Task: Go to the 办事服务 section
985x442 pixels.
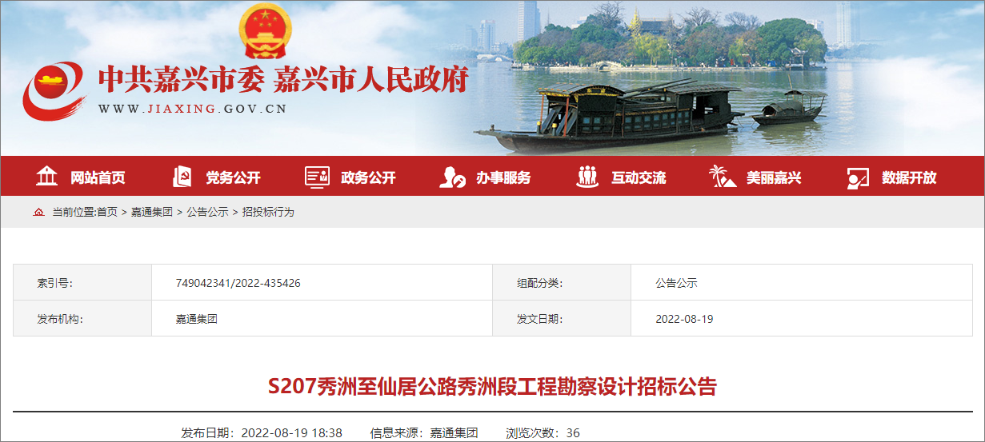Action: tap(503, 177)
